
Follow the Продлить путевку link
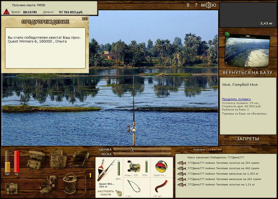[x=236, y=99]
